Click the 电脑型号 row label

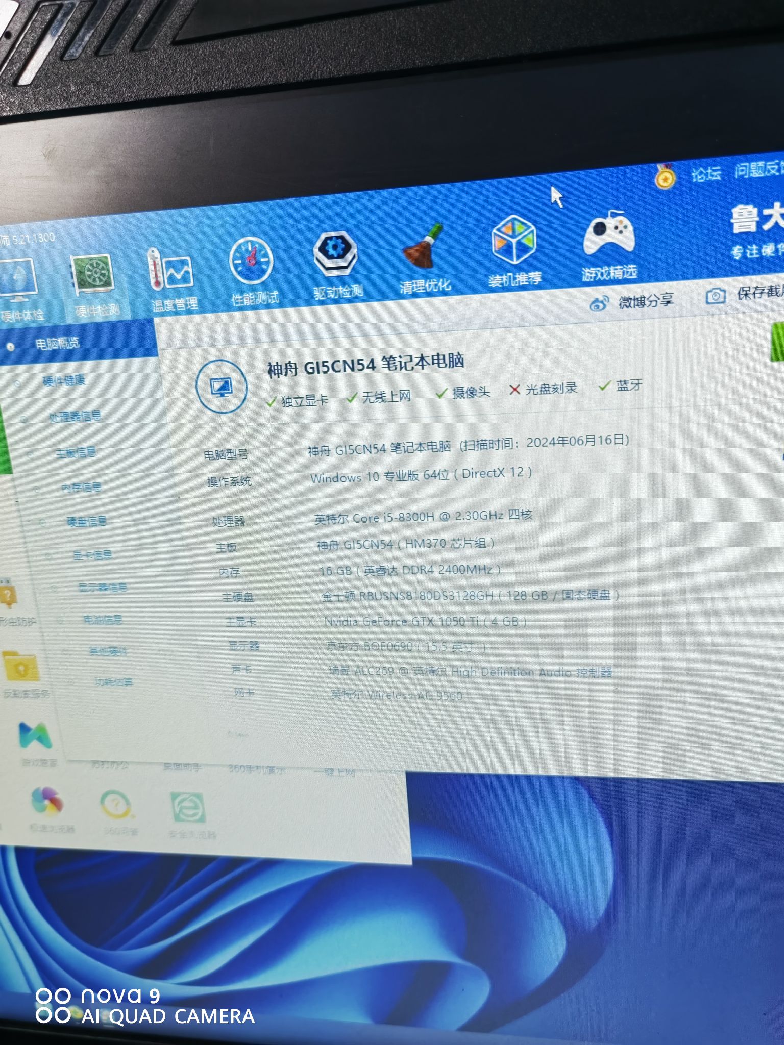(226, 454)
